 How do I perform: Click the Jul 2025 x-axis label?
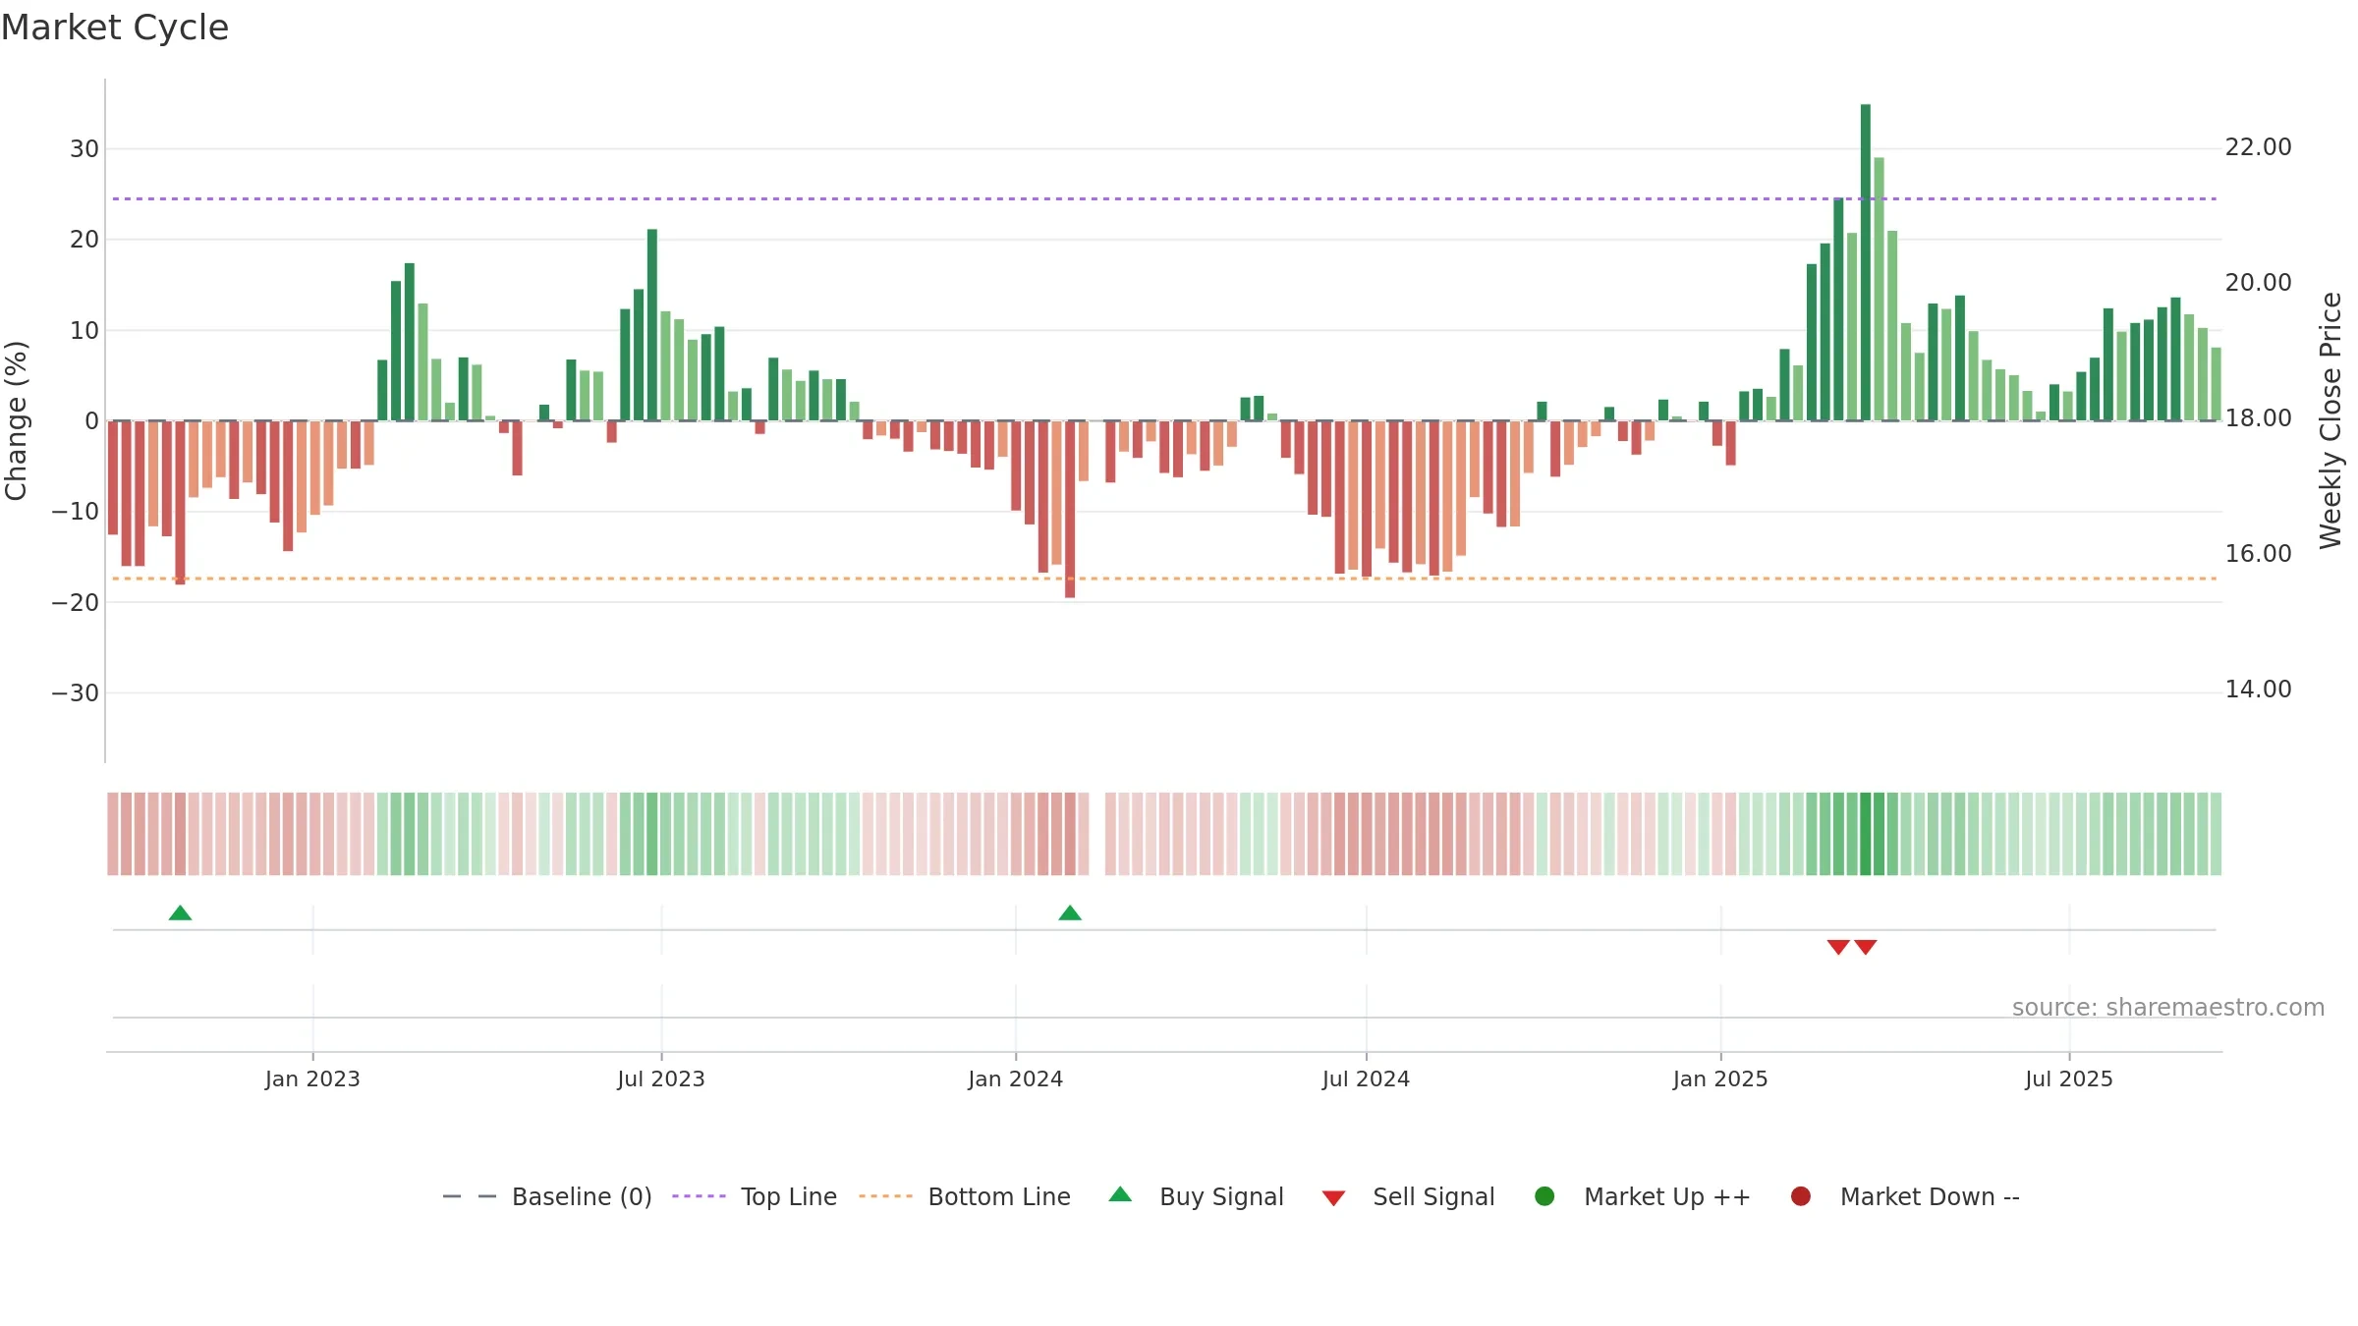click(x=2069, y=1078)
